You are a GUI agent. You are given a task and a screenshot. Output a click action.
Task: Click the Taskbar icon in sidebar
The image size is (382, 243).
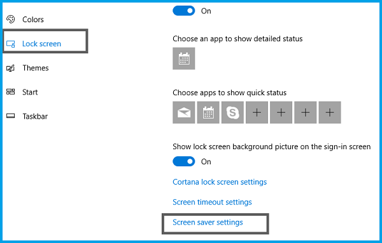pos(10,116)
